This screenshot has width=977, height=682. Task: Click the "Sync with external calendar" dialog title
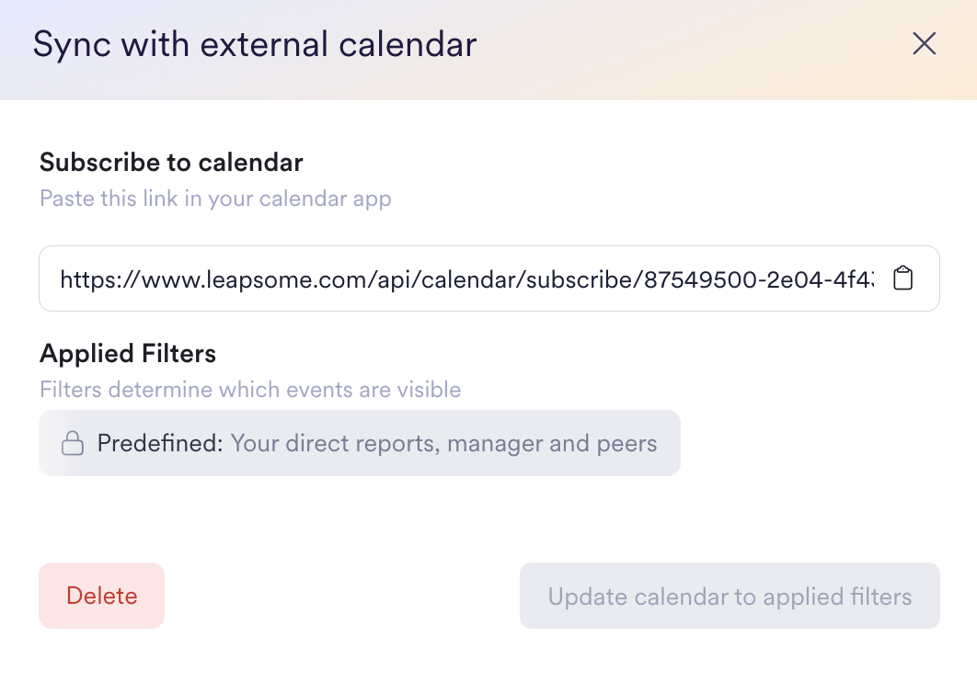tap(255, 44)
